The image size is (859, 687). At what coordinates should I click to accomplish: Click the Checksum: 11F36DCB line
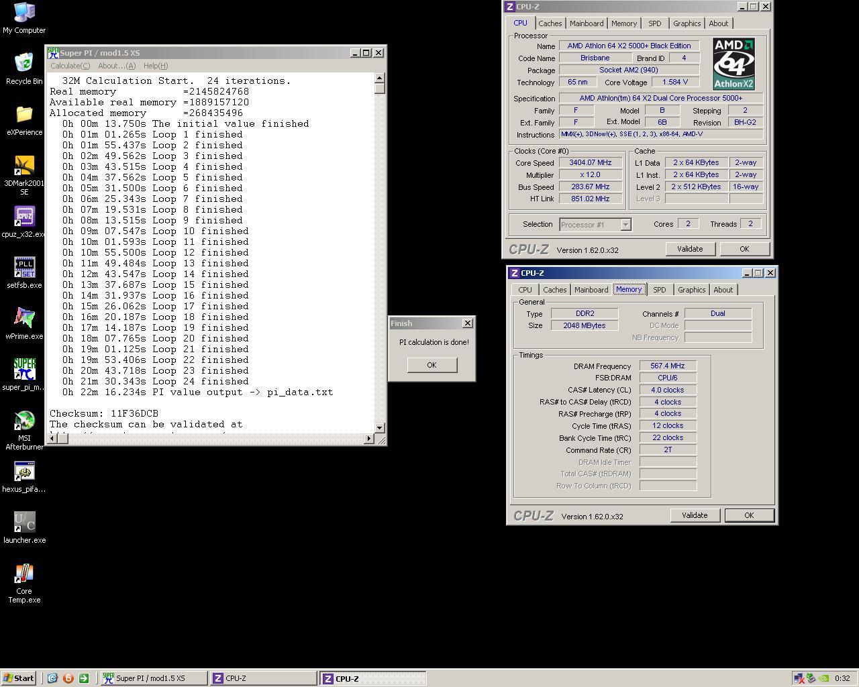coord(104,414)
